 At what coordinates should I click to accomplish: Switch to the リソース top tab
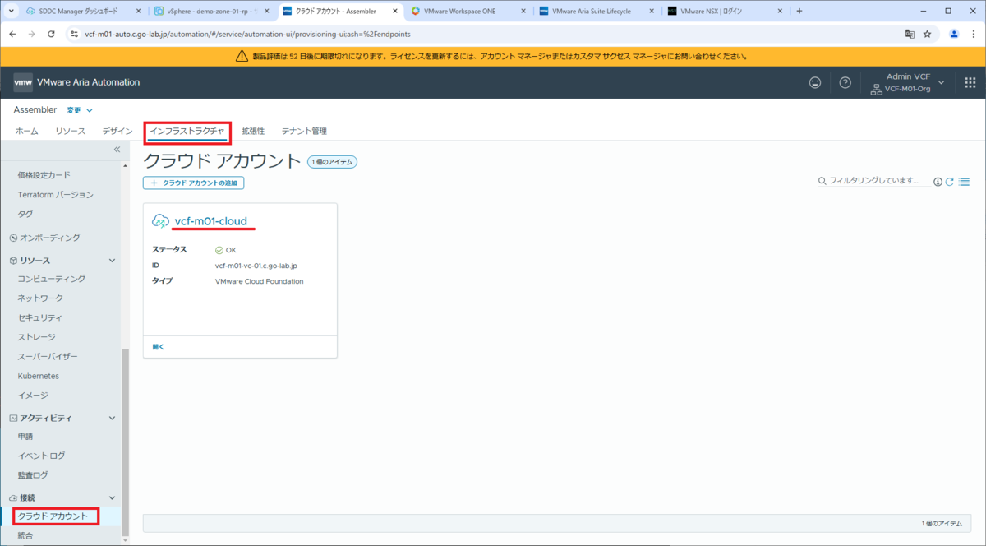coord(71,132)
